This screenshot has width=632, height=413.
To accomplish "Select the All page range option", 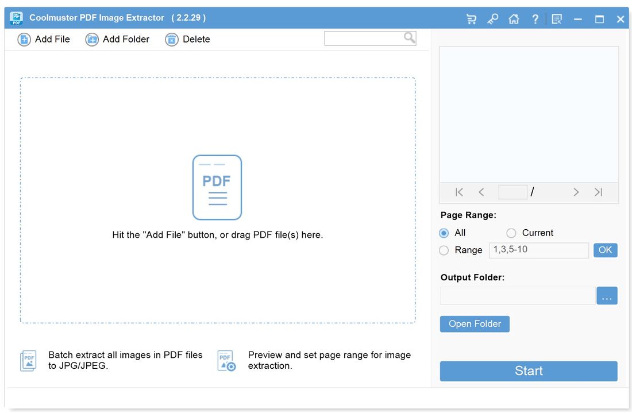I will coord(444,233).
